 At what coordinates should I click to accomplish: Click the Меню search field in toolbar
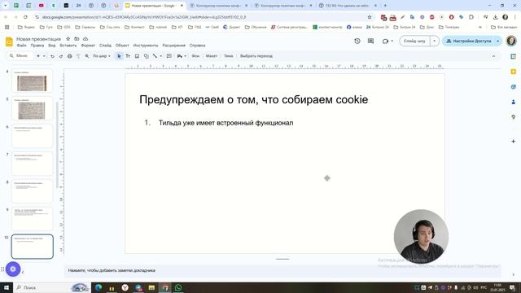pyautogui.click(x=20, y=56)
